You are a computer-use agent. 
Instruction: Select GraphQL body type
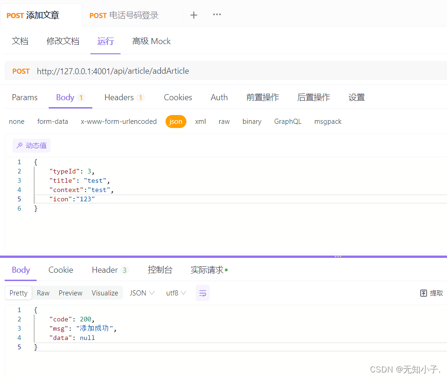[287, 122]
